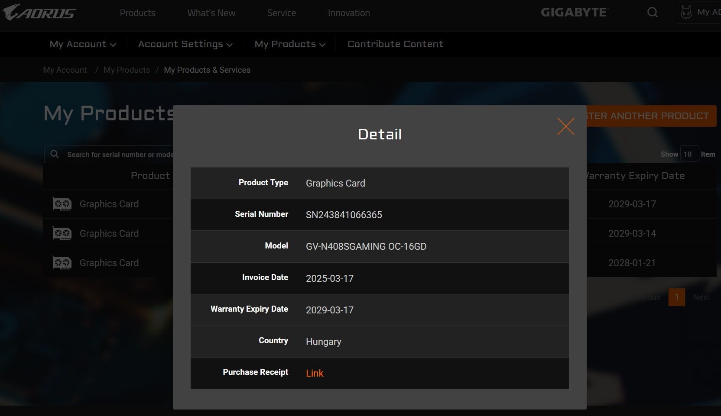Open the Service menu
Viewport: 721px width, 416px height.
click(x=282, y=13)
